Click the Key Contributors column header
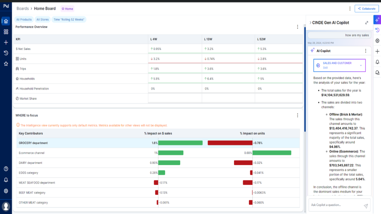This screenshot has height=214, width=381. coord(31,133)
